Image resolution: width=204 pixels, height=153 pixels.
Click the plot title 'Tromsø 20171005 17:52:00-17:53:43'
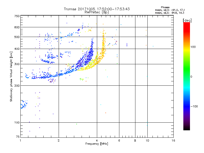(x=97, y=9)
